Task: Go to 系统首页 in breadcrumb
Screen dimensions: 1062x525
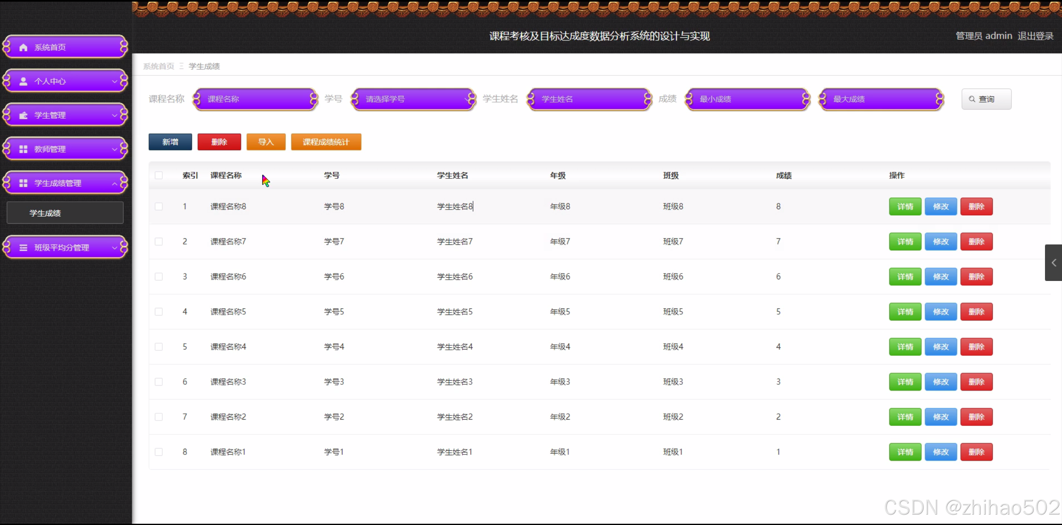Action: [159, 66]
